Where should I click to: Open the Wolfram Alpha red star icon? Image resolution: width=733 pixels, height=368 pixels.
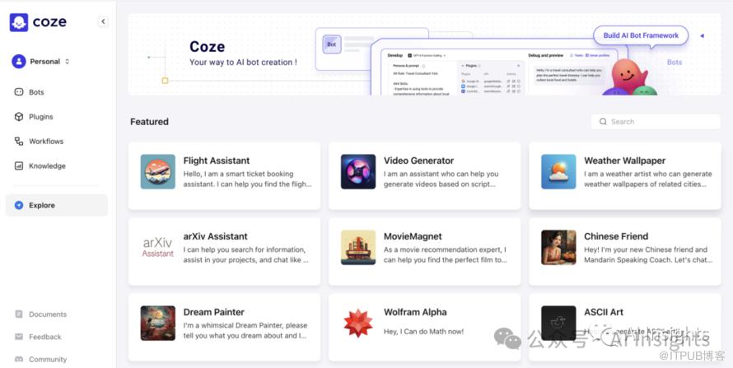pos(358,324)
